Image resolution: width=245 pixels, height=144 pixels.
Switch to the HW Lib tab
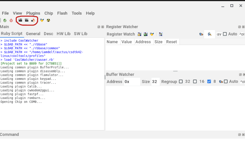63,34
